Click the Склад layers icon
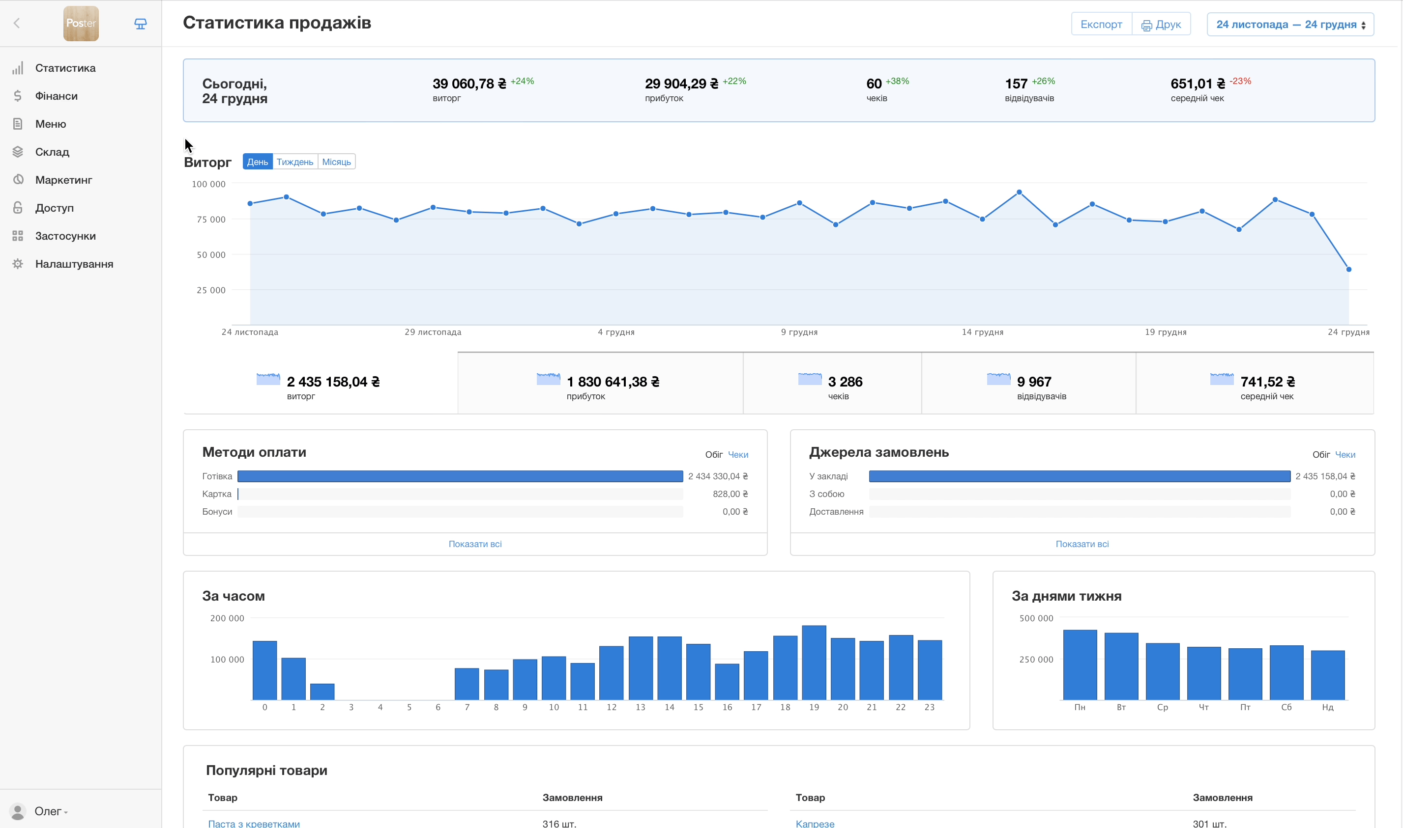 pos(18,152)
